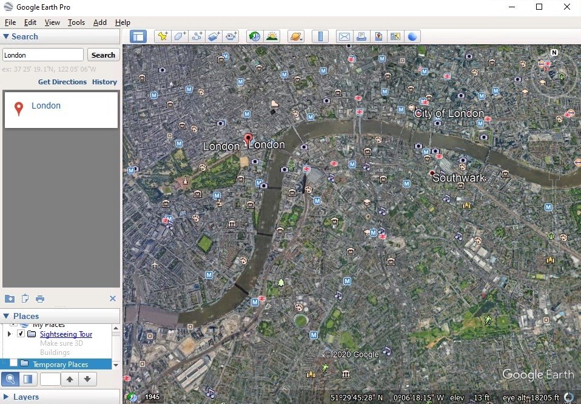Move selected place down with the down arrow
The image size is (581, 404).
tap(87, 379)
